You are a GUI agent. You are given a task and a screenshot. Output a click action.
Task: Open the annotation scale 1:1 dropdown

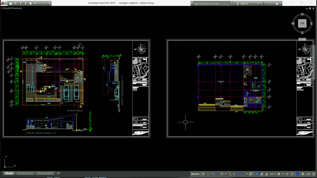coord(272,174)
